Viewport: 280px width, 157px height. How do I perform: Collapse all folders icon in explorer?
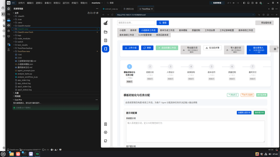coord(97,13)
